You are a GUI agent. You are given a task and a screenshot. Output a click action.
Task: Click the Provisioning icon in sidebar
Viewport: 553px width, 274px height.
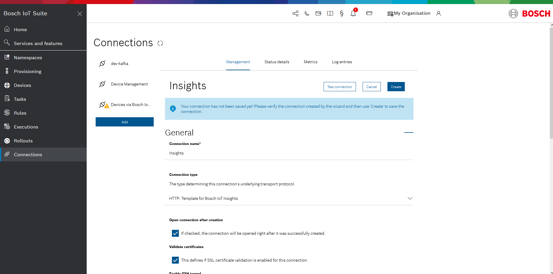click(7, 71)
